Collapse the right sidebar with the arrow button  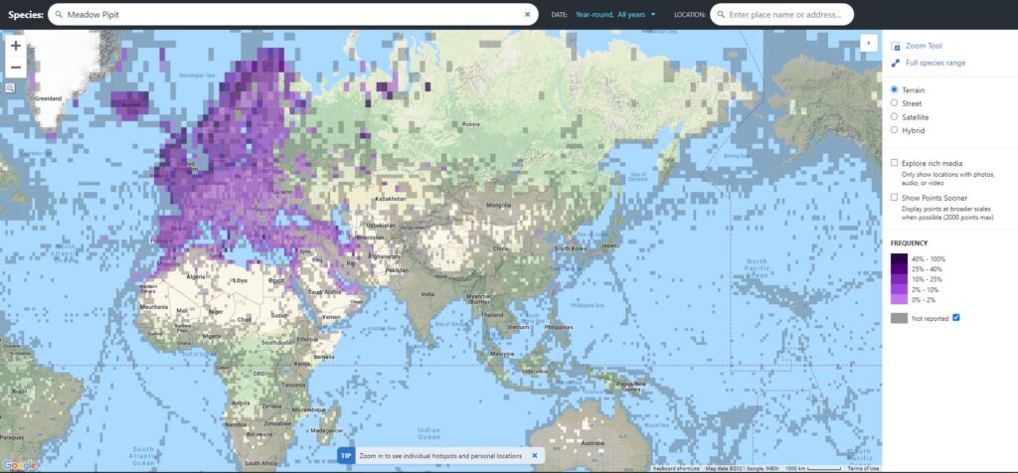pos(869,43)
